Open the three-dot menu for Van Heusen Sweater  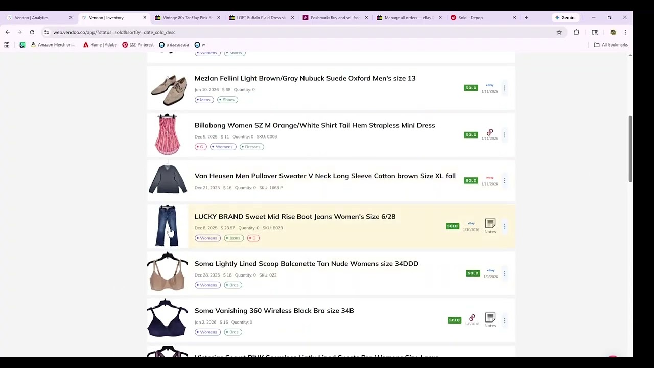click(504, 180)
